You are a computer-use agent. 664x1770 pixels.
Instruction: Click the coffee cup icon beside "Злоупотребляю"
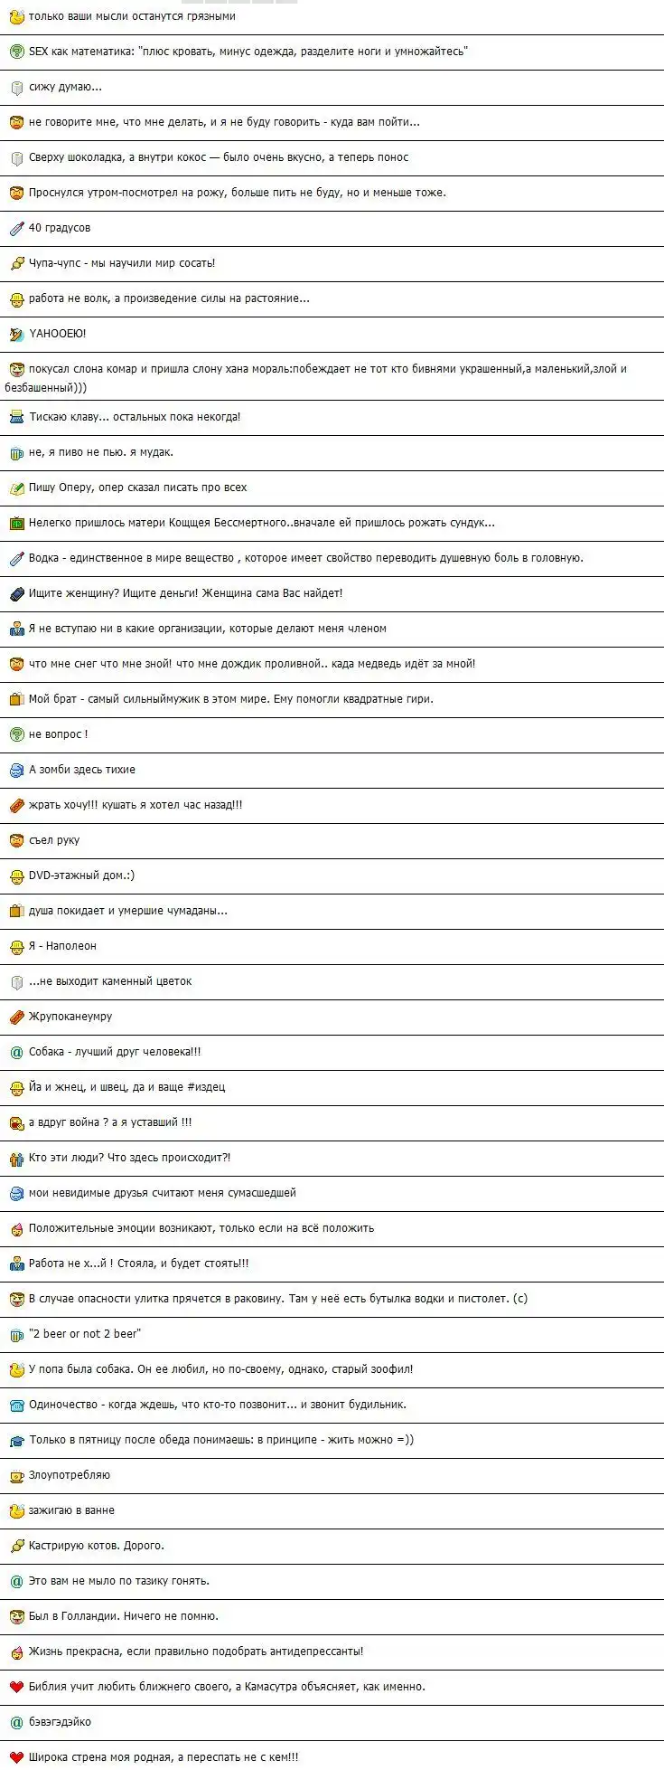(16, 1475)
